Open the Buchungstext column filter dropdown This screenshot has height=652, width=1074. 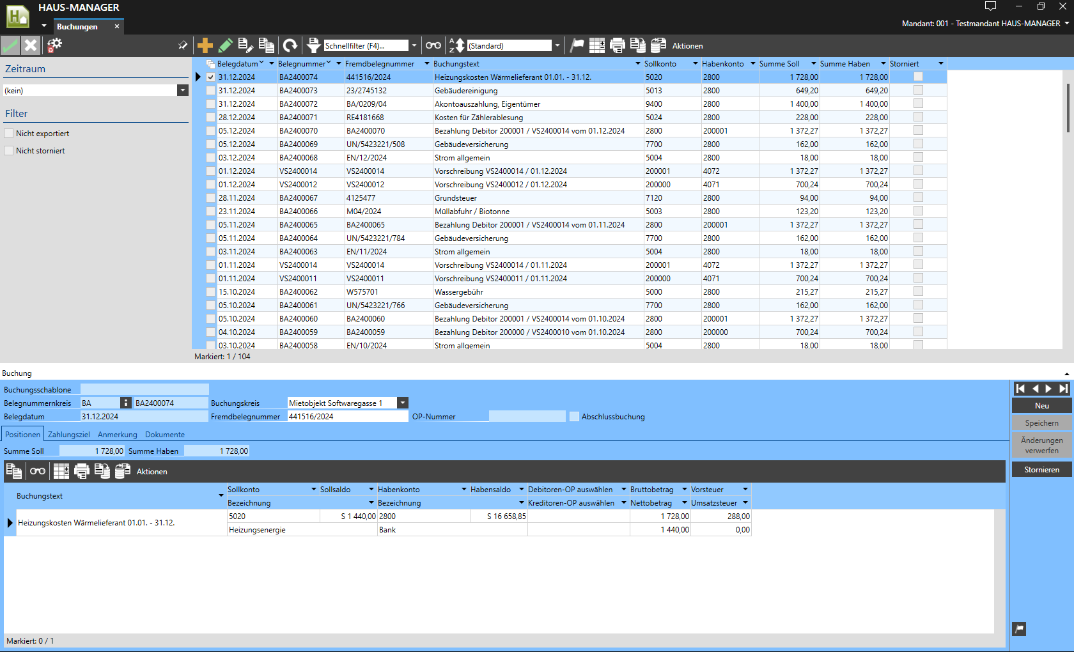coord(637,64)
